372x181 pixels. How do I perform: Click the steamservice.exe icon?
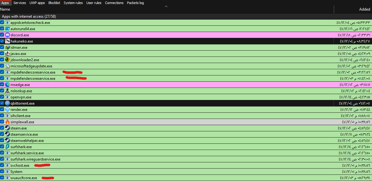click(x=7, y=134)
